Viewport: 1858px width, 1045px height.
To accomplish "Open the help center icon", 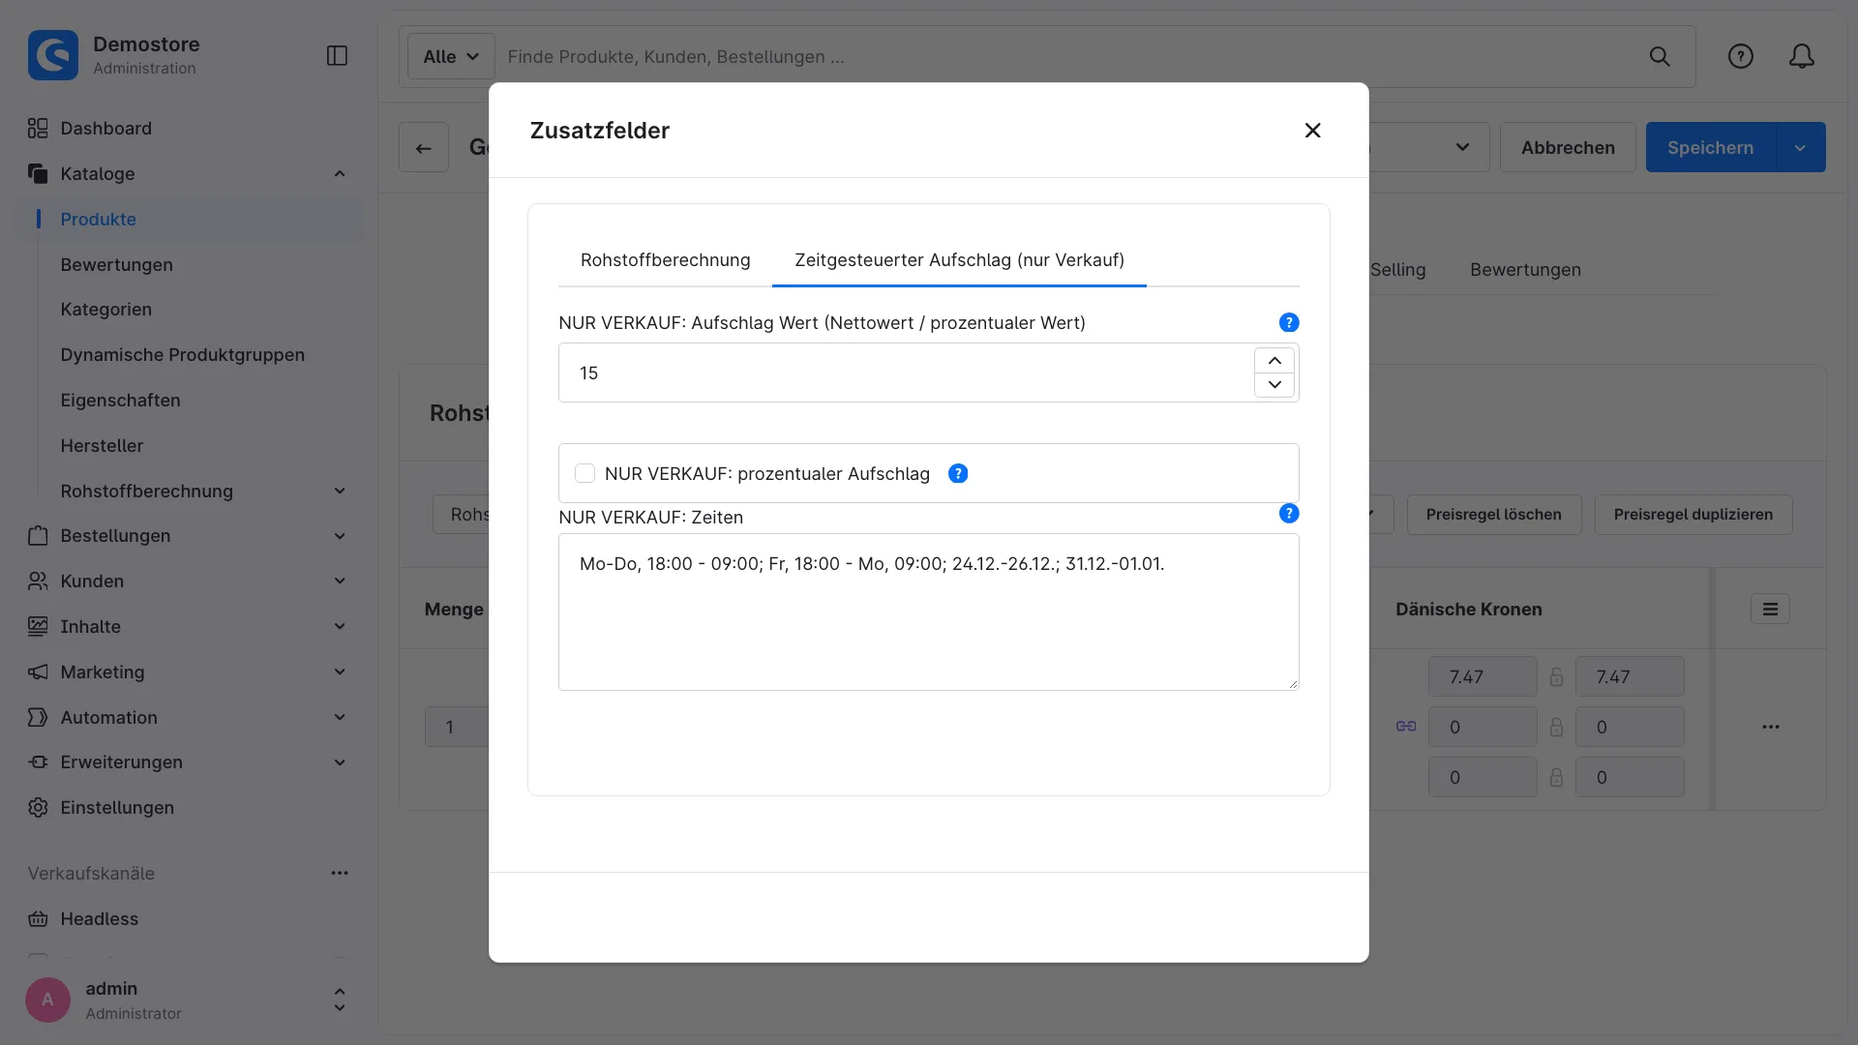I will pyautogui.click(x=1740, y=56).
